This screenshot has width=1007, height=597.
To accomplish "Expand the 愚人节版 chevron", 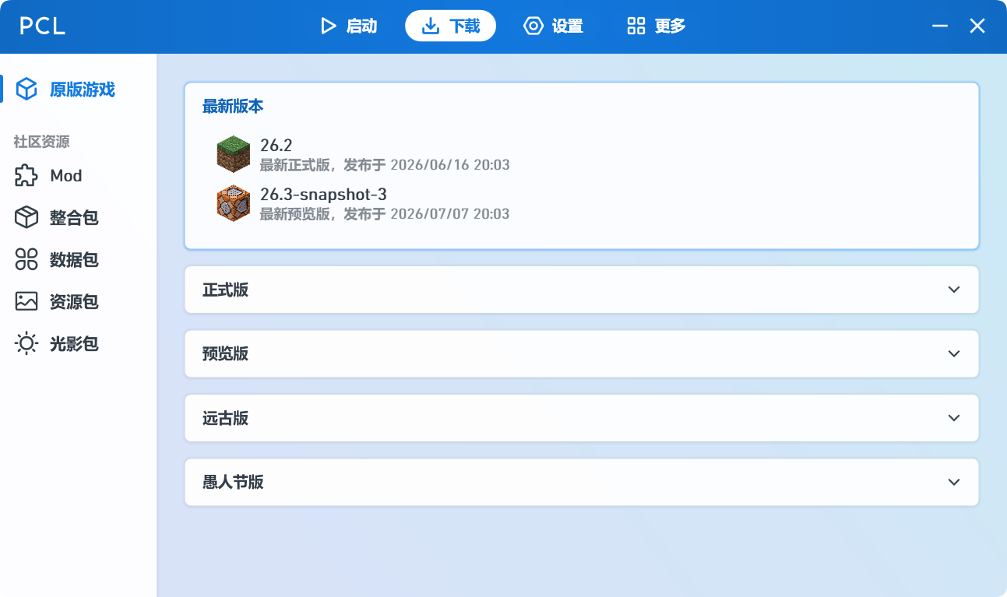I will pyautogui.click(x=954, y=482).
